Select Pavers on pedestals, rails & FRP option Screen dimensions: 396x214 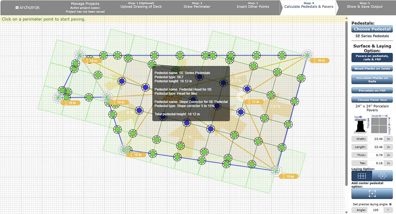coord(372,58)
